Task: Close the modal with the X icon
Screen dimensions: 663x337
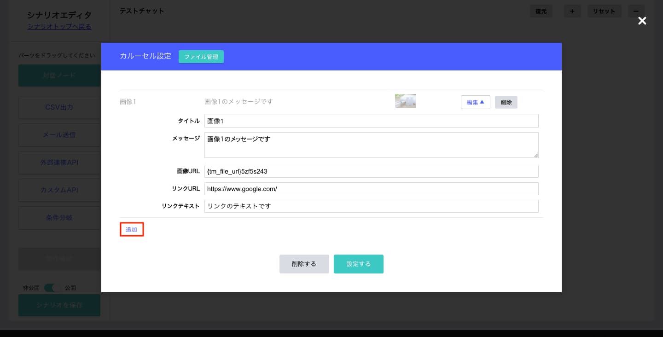Action: [642, 21]
